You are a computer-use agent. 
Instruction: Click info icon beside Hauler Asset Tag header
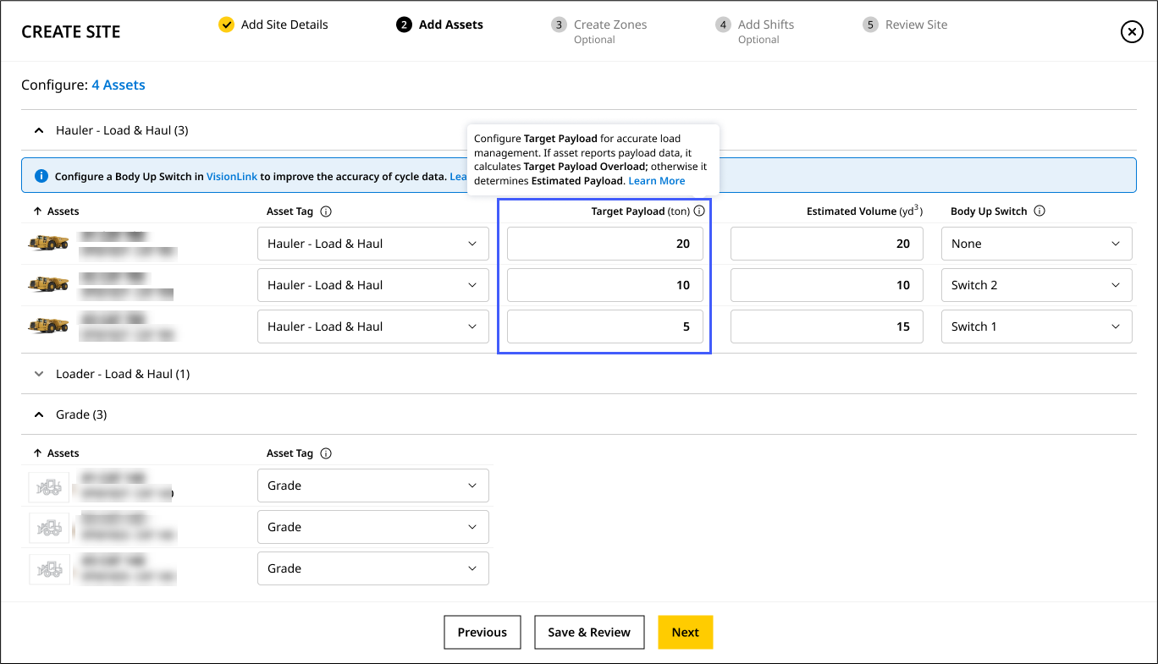[x=326, y=211]
